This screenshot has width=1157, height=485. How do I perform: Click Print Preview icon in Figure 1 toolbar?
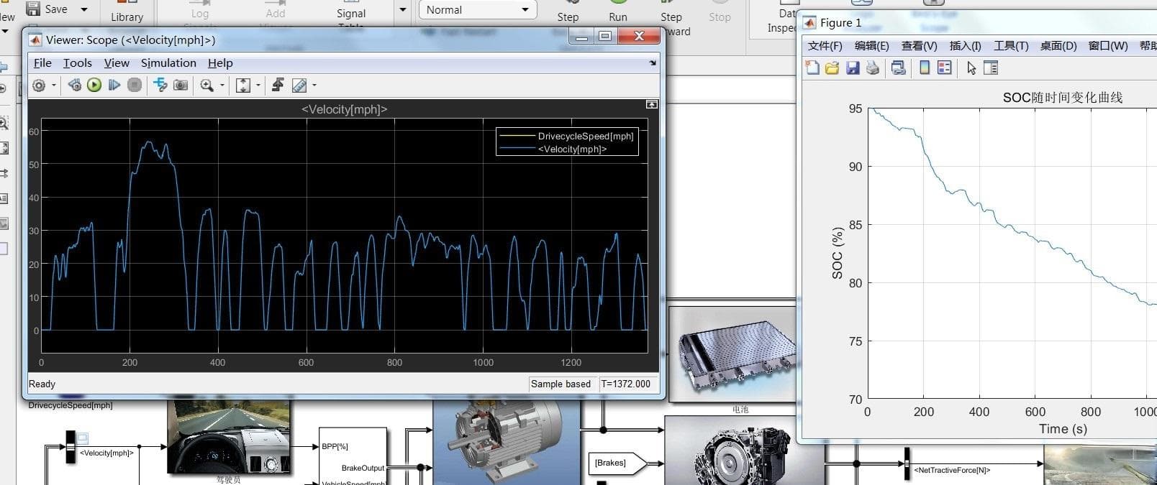click(898, 68)
